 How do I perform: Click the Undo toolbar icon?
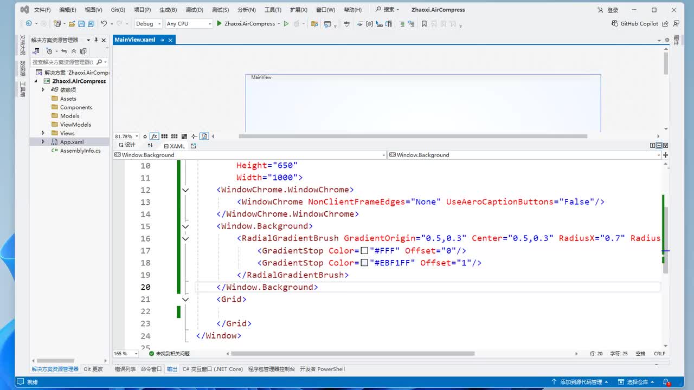[104, 24]
